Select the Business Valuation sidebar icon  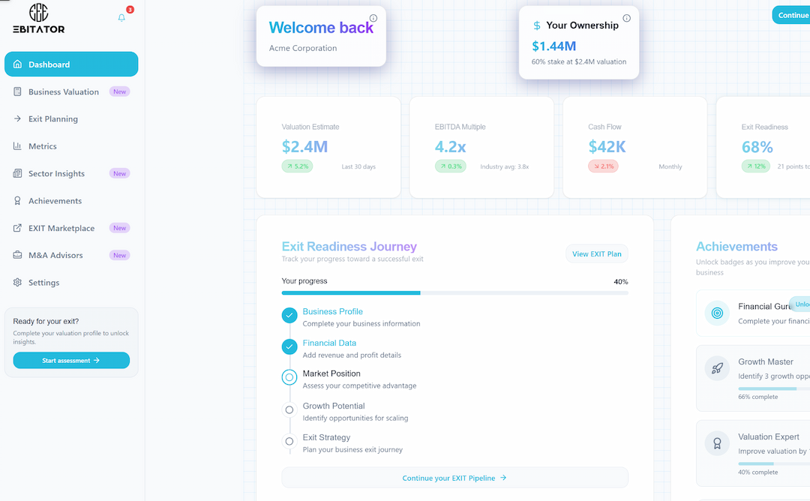click(16, 91)
